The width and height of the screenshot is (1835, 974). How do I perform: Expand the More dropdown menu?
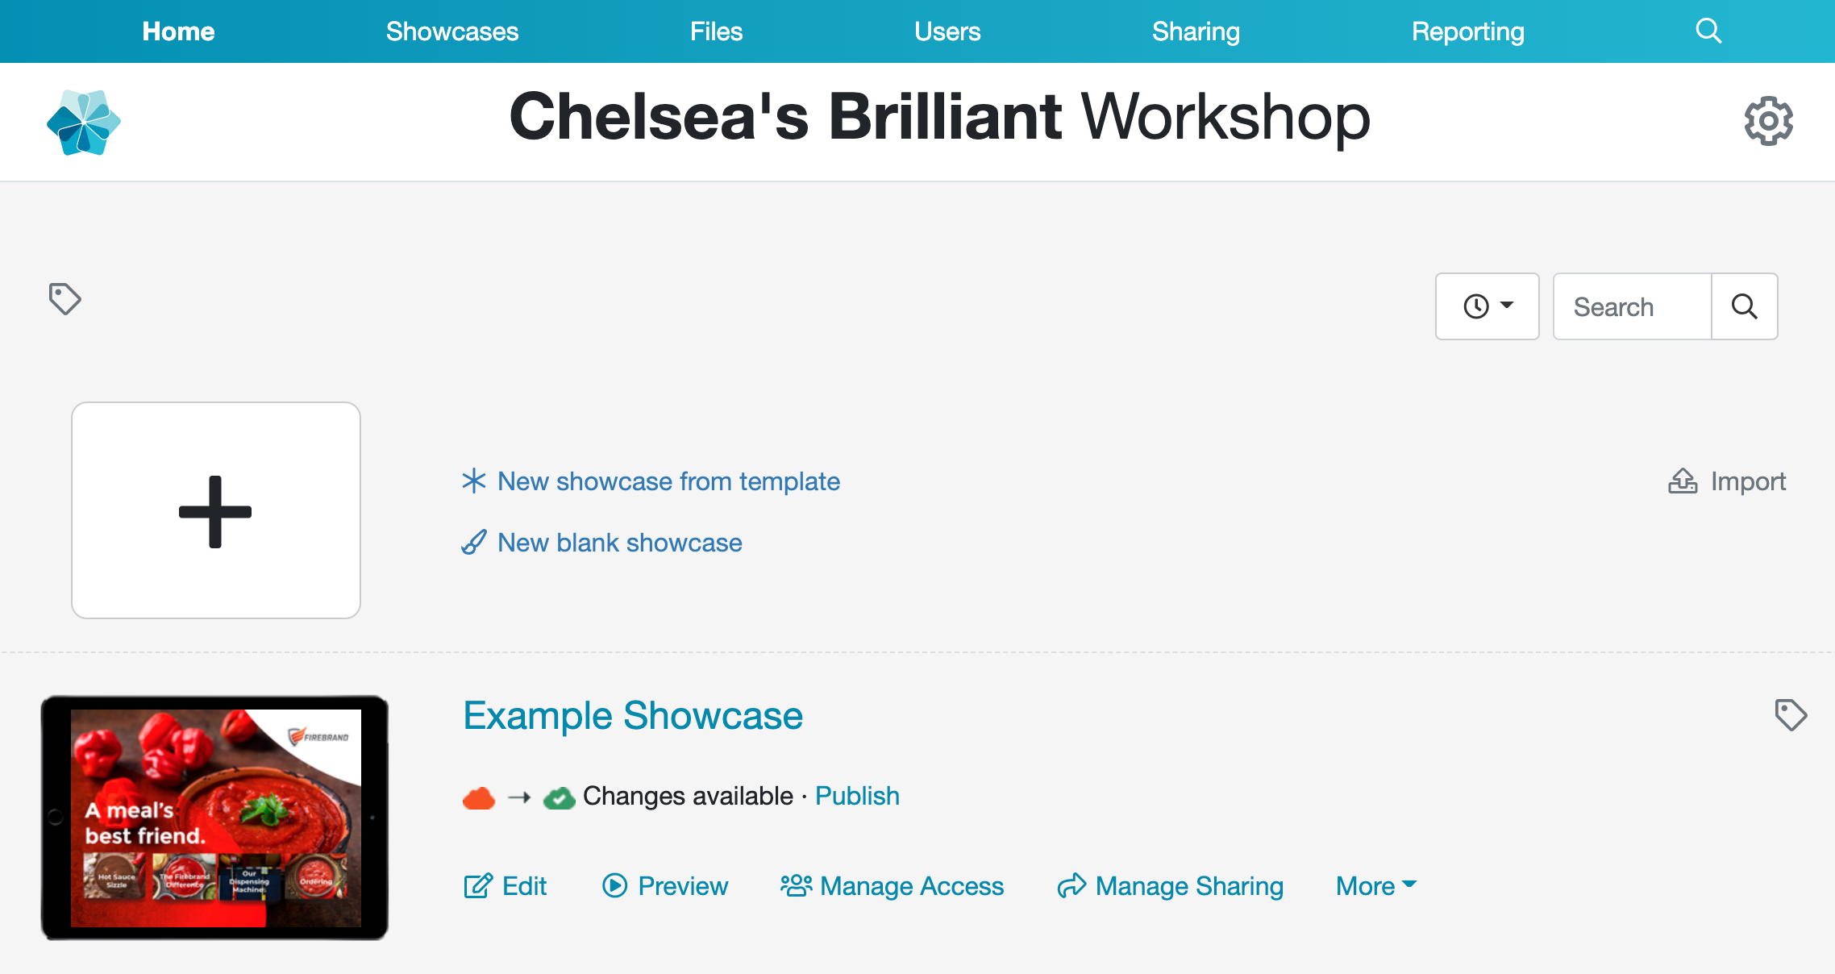[1376, 886]
